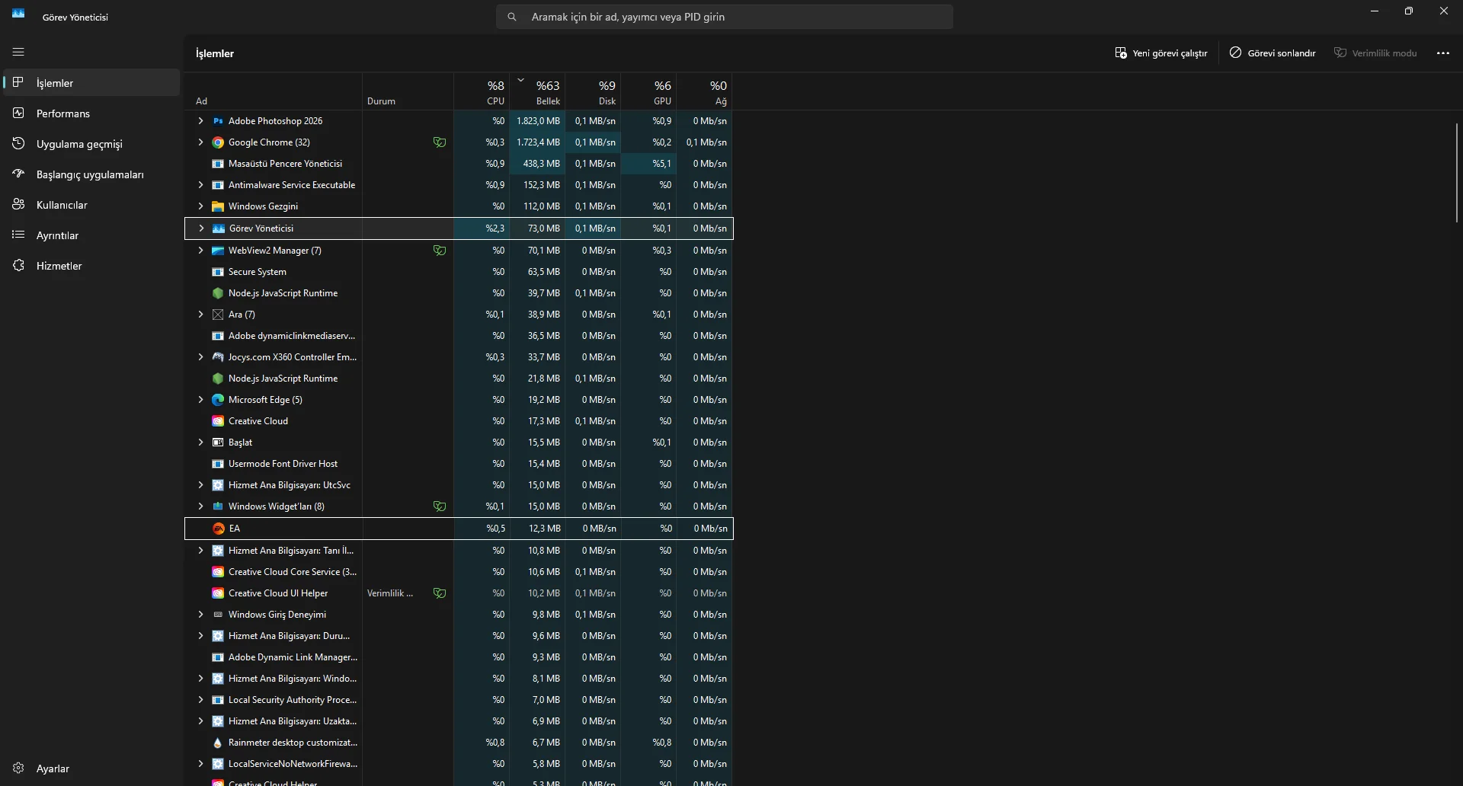Select the Secure System process row
The height and width of the screenshot is (786, 1463).
[459, 272]
